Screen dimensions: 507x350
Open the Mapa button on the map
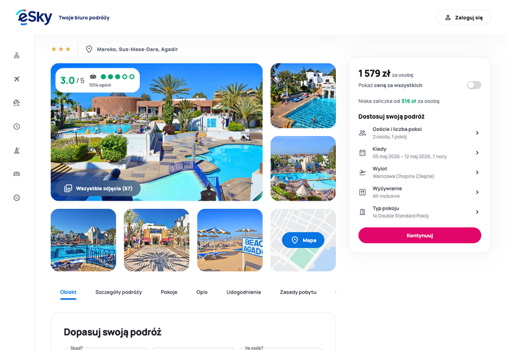303,241
